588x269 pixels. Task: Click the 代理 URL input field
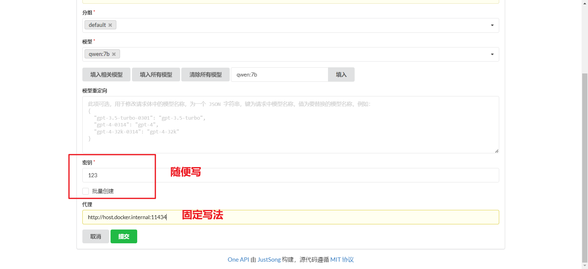[290, 217]
